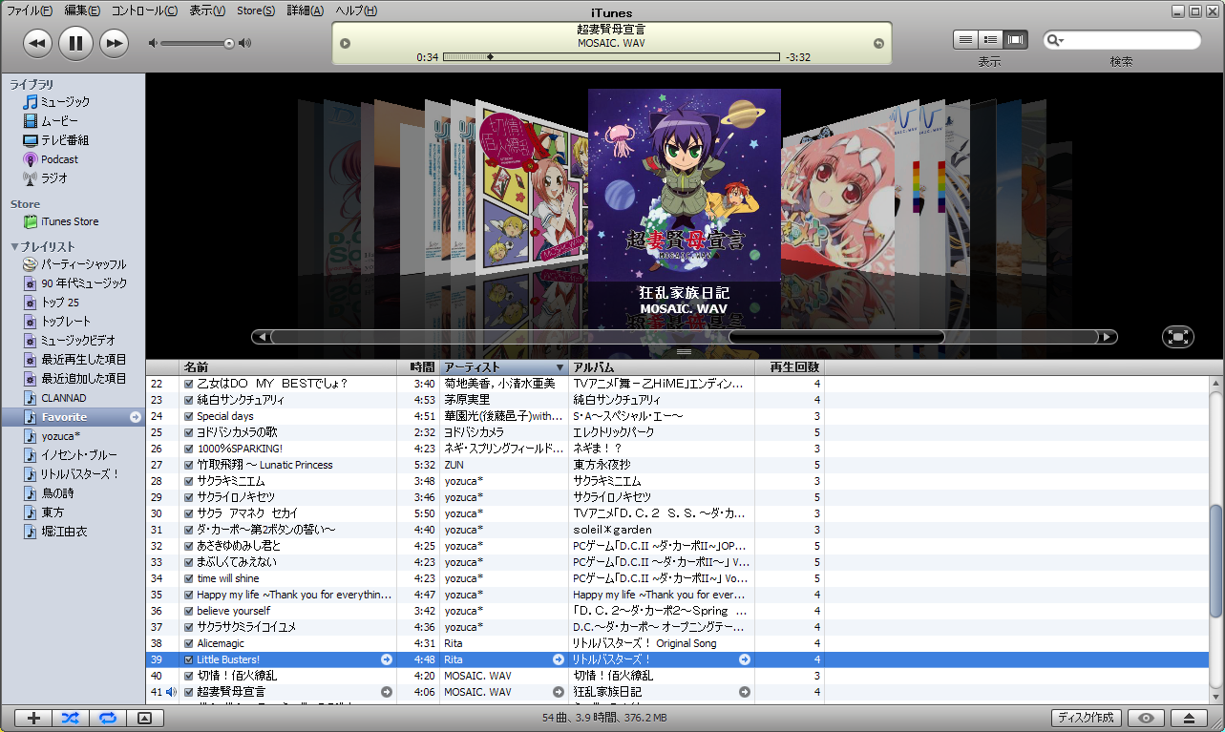Skip to next track button
Image resolution: width=1225 pixels, height=732 pixels.
tap(114, 43)
